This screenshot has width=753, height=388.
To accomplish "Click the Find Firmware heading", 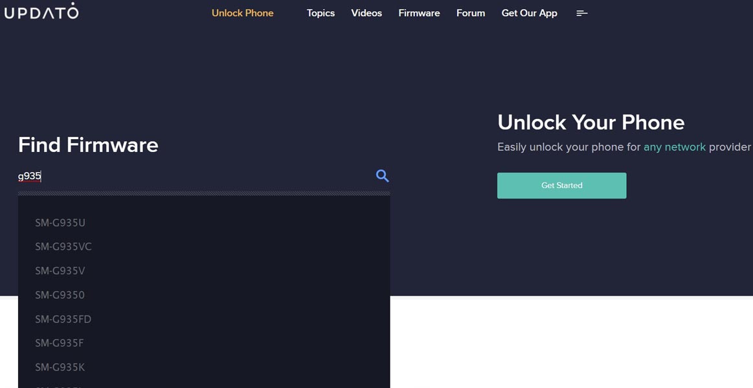I will click(88, 145).
